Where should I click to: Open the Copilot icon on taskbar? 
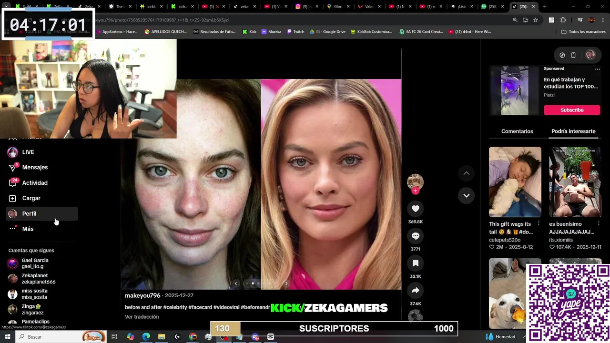(x=130, y=337)
